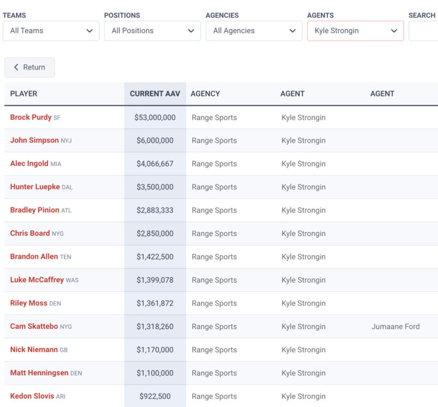
Task: Expand the All Positions dropdown
Action: [x=153, y=31]
